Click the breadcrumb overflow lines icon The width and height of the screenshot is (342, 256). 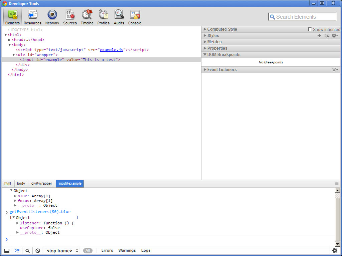(x=337, y=184)
